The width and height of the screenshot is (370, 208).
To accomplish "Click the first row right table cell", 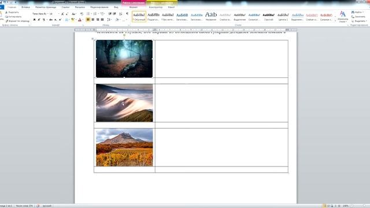I will click(x=221, y=59).
